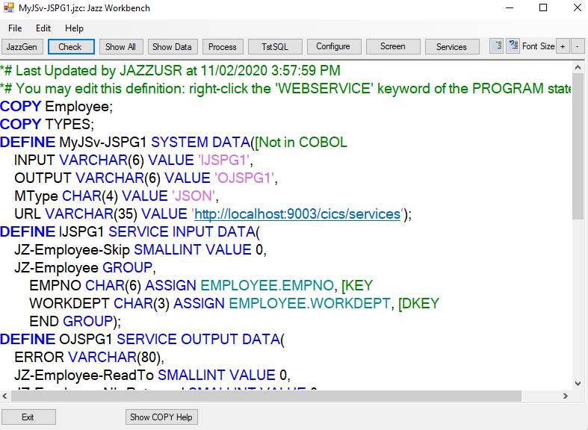The width and height of the screenshot is (588, 430).
Task: Click the 'END GROUP);' line
Action: click(x=75, y=322)
